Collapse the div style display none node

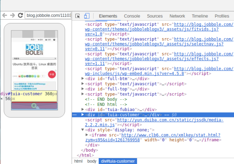pyautogui.click(x=83, y=130)
